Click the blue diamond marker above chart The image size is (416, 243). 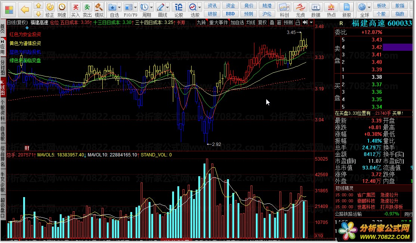pyautogui.click(x=27, y=28)
